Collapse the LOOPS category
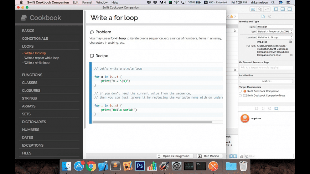Image resolution: width=310 pixels, height=174 pixels. [x=28, y=47]
